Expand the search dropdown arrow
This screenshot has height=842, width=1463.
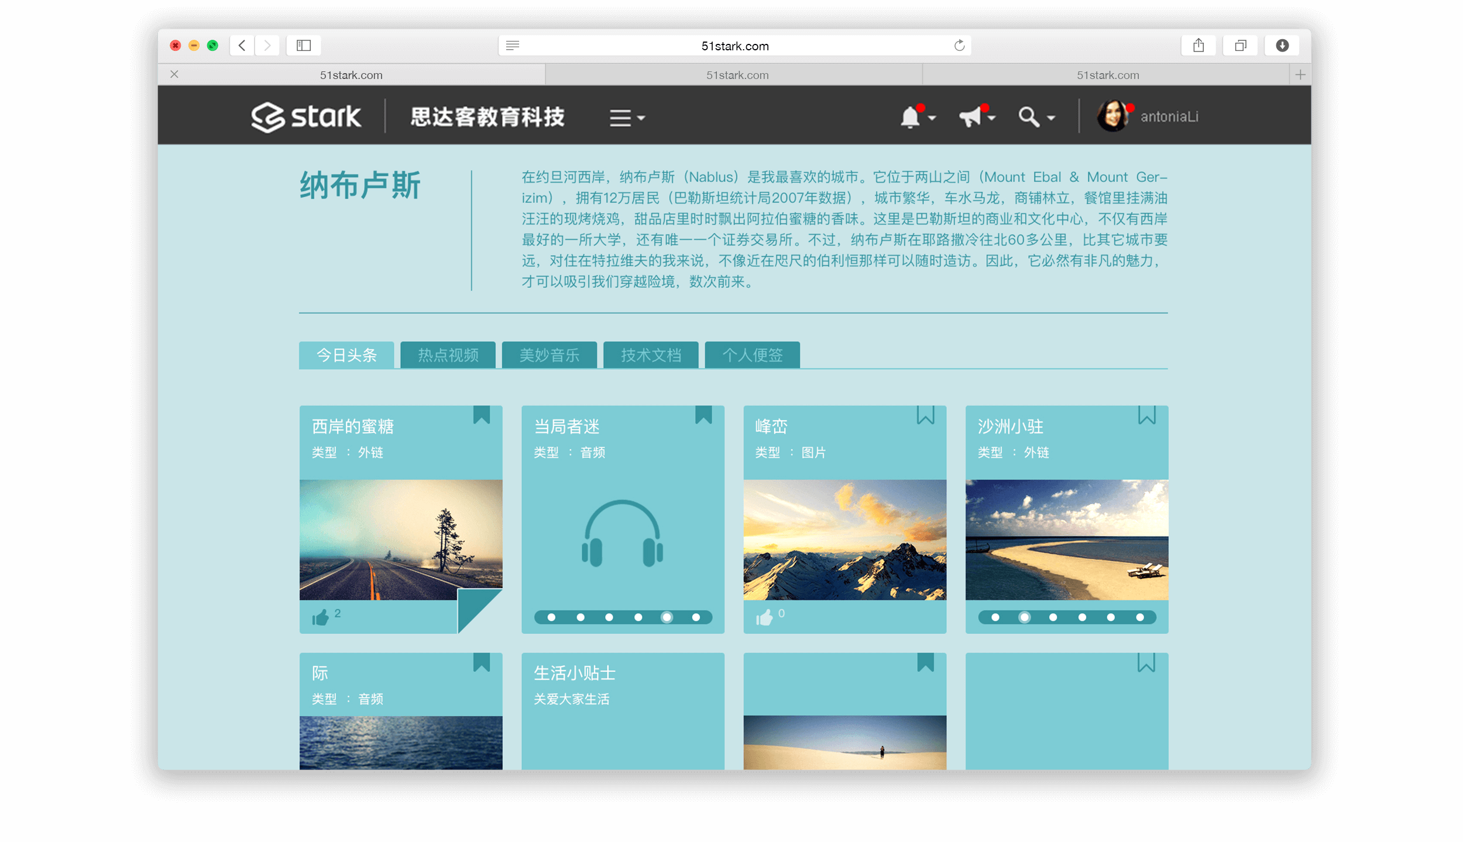coord(1051,118)
